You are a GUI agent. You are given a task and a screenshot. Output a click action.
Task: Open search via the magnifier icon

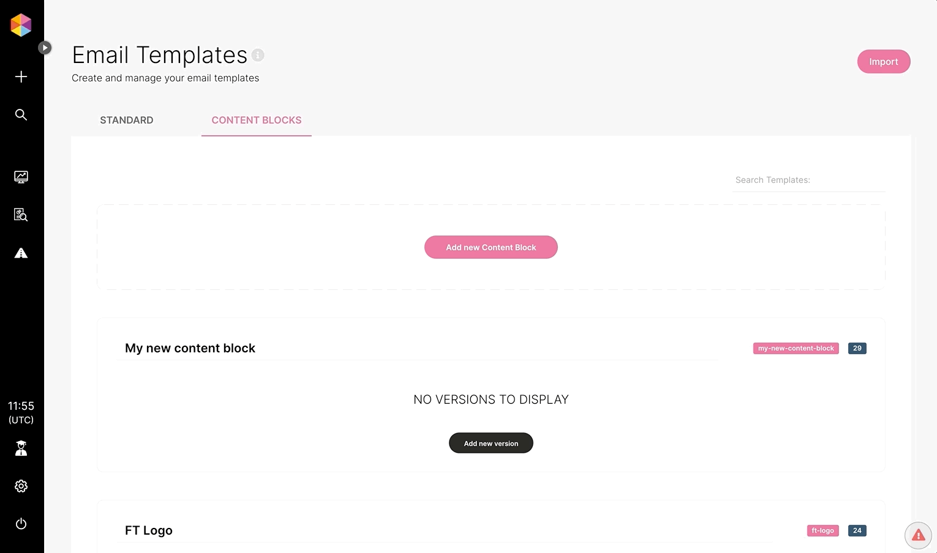point(21,114)
